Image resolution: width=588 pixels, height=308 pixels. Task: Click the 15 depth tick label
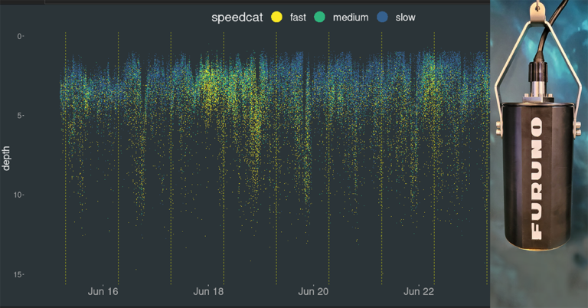(x=18, y=274)
